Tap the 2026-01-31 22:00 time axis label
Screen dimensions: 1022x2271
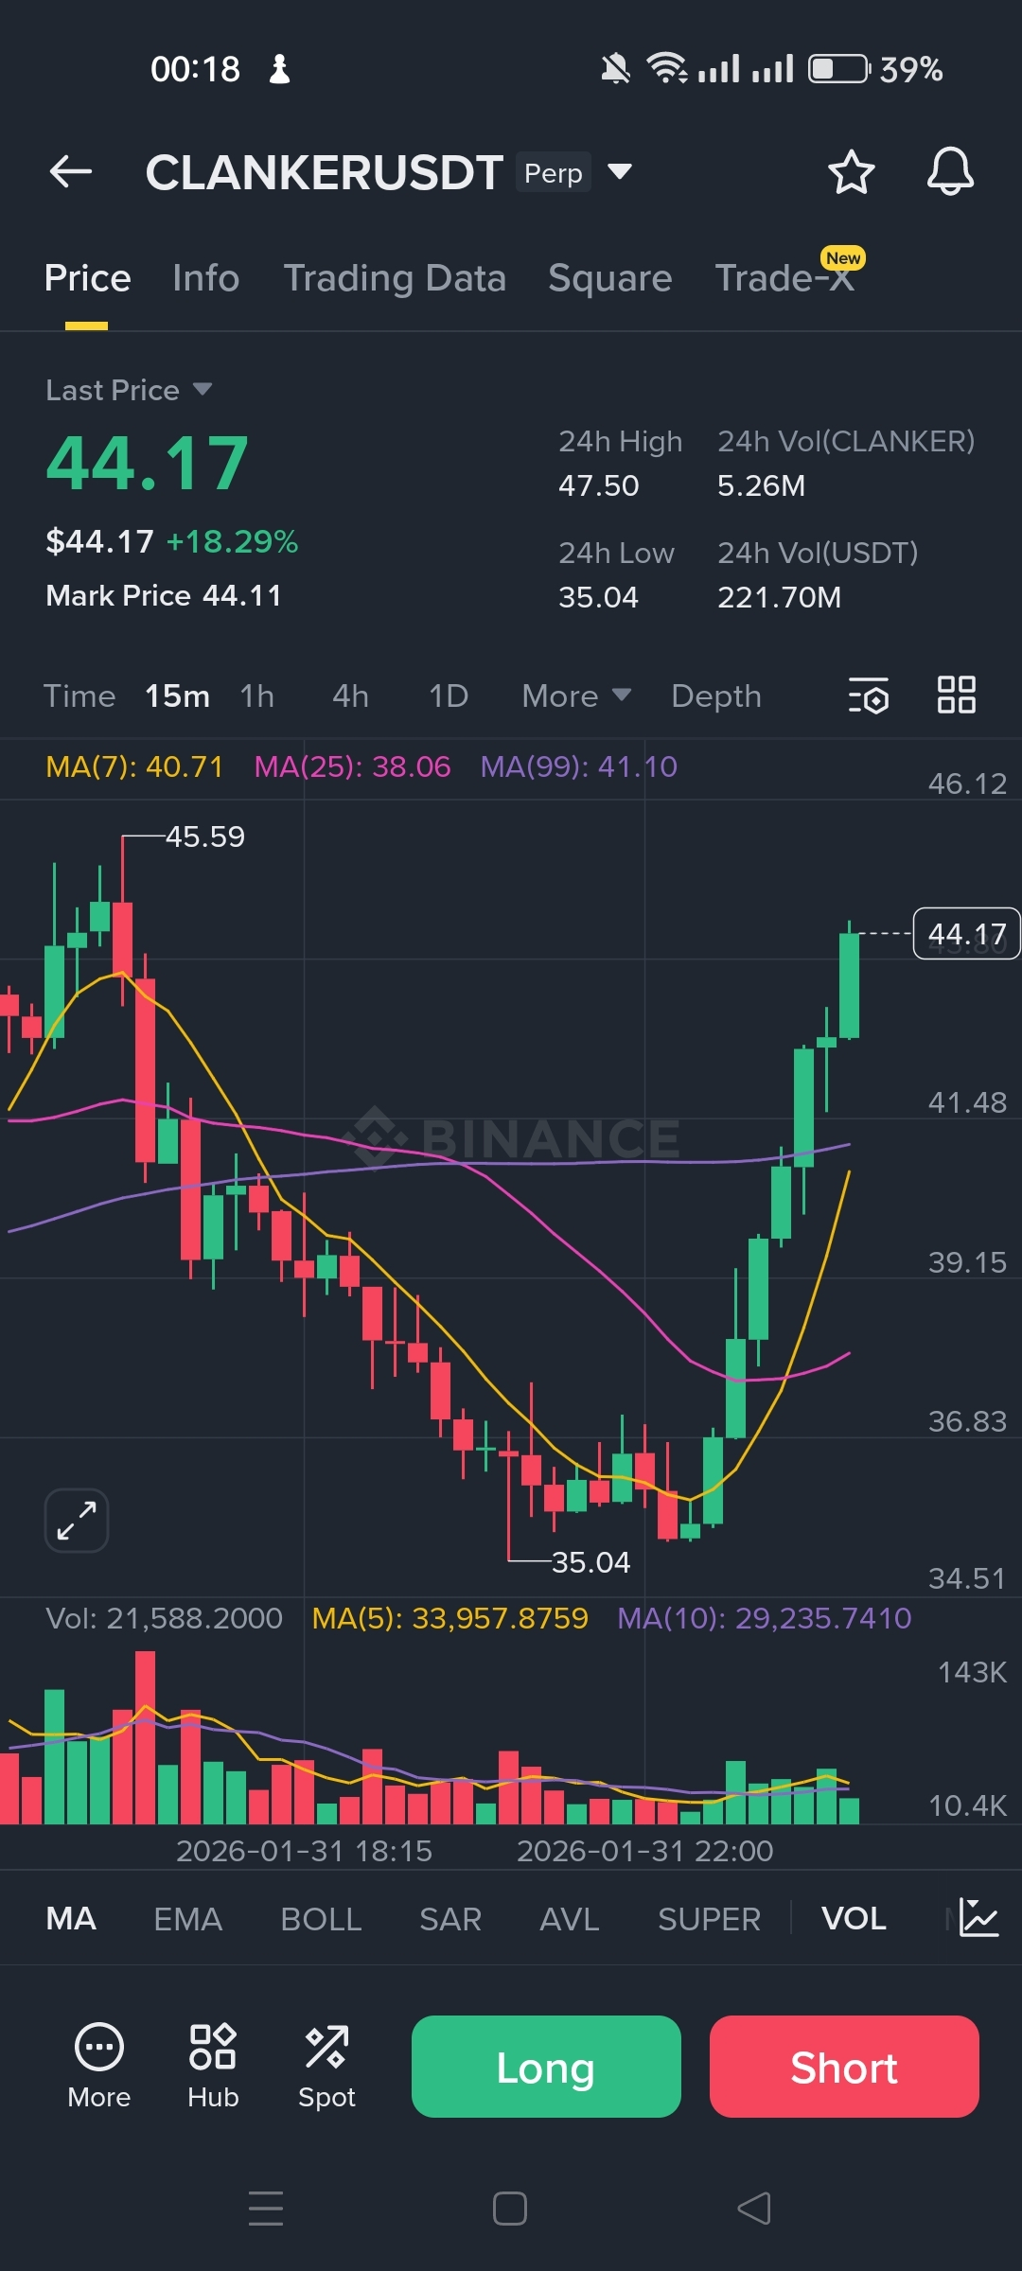coord(645,1850)
